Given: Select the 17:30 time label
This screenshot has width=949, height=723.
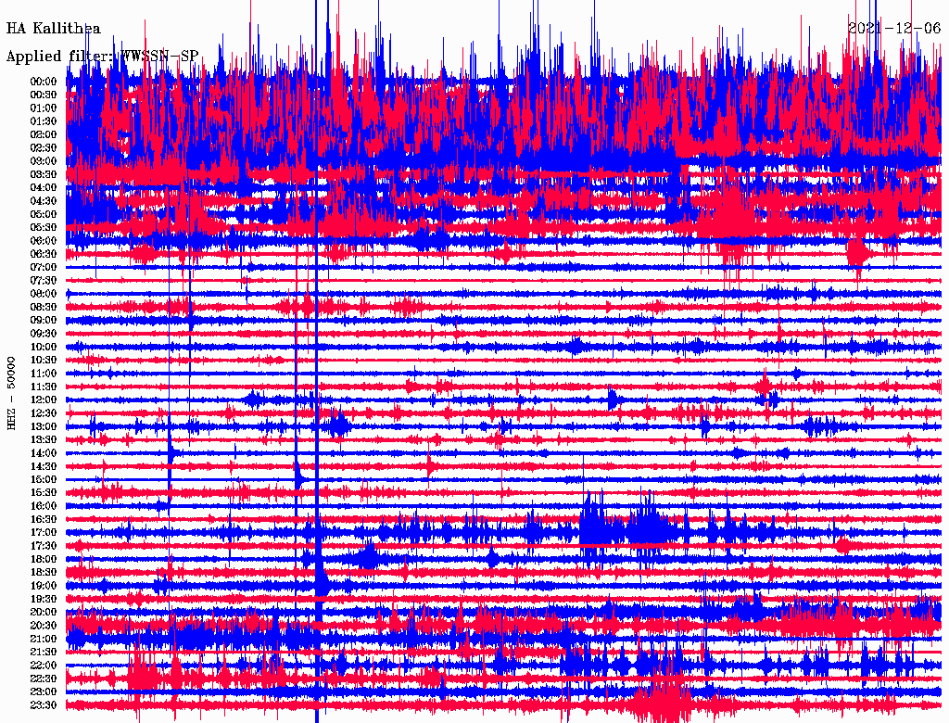Looking at the screenshot, I should 44,546.
